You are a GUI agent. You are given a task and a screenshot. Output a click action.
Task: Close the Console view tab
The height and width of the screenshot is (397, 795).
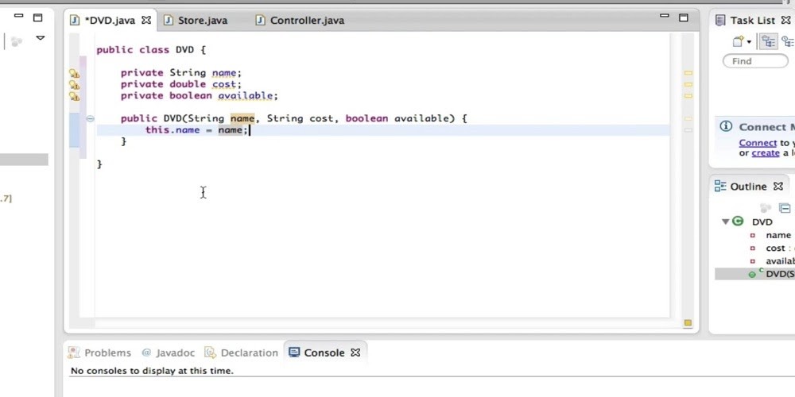pos(355,353)
